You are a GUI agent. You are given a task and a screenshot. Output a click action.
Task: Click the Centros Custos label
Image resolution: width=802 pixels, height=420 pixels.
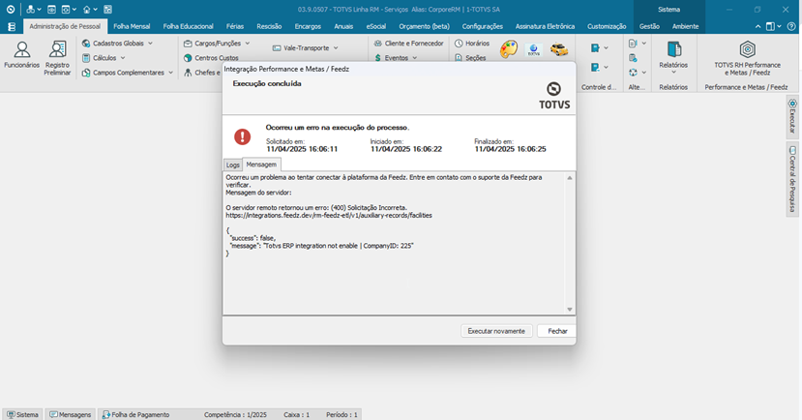217,58
